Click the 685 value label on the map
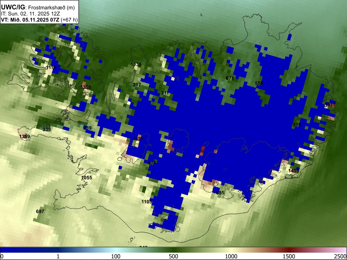Screen dimensions: 347x260 click(x=220, y=193)
